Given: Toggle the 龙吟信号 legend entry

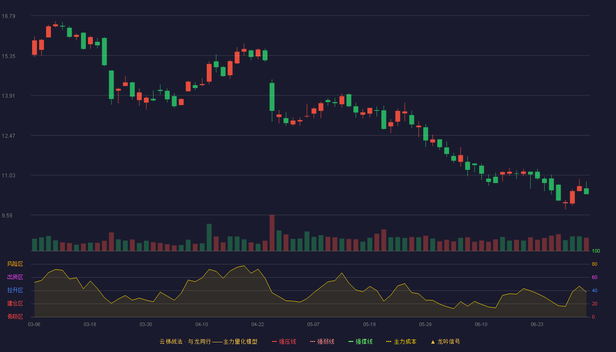Looking at the screenshot, I should (x=445, y=341).
